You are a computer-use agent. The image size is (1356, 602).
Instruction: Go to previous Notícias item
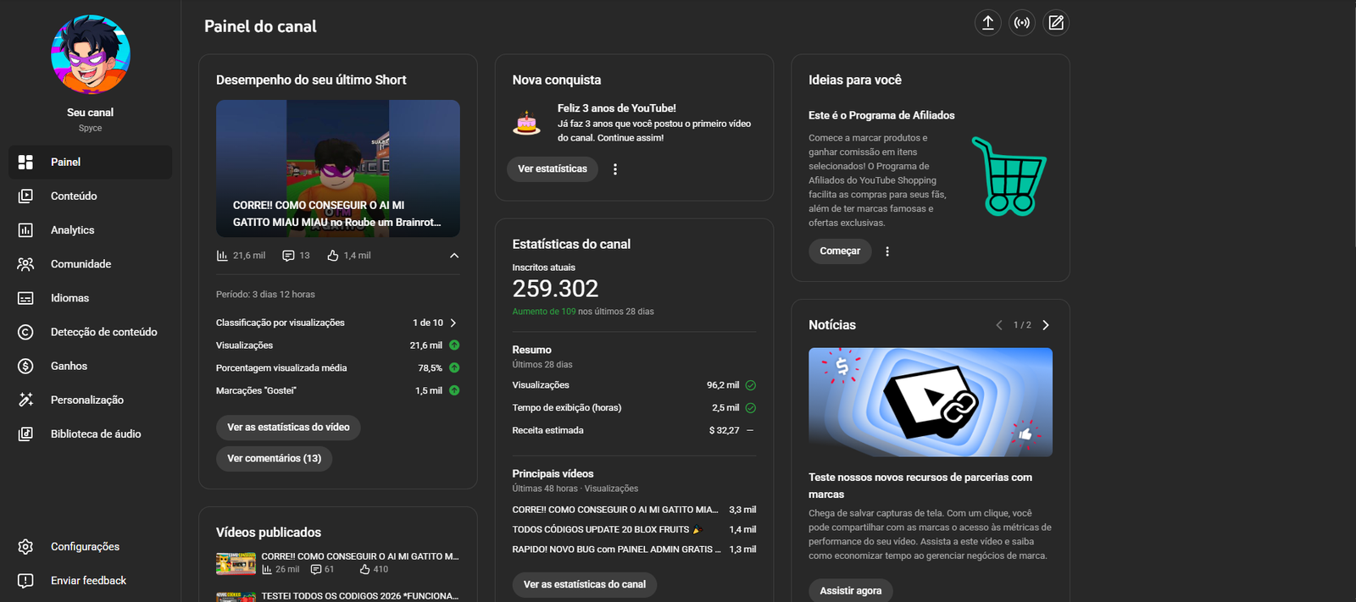point(999,325)
